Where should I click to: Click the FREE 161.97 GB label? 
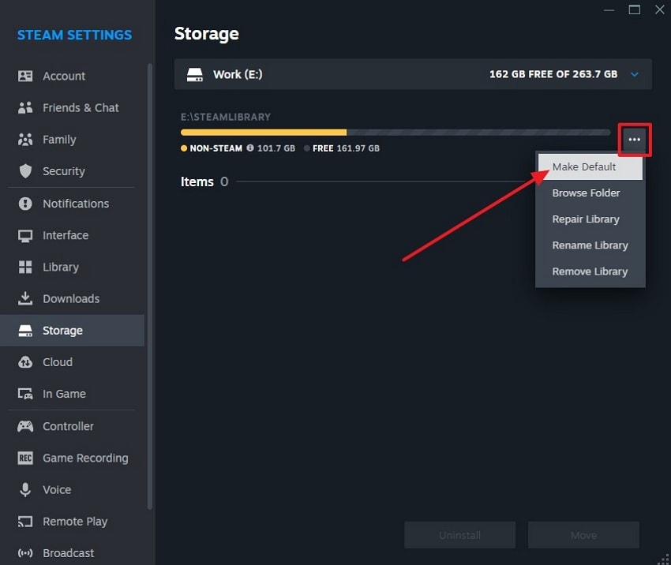coord(346,148)
